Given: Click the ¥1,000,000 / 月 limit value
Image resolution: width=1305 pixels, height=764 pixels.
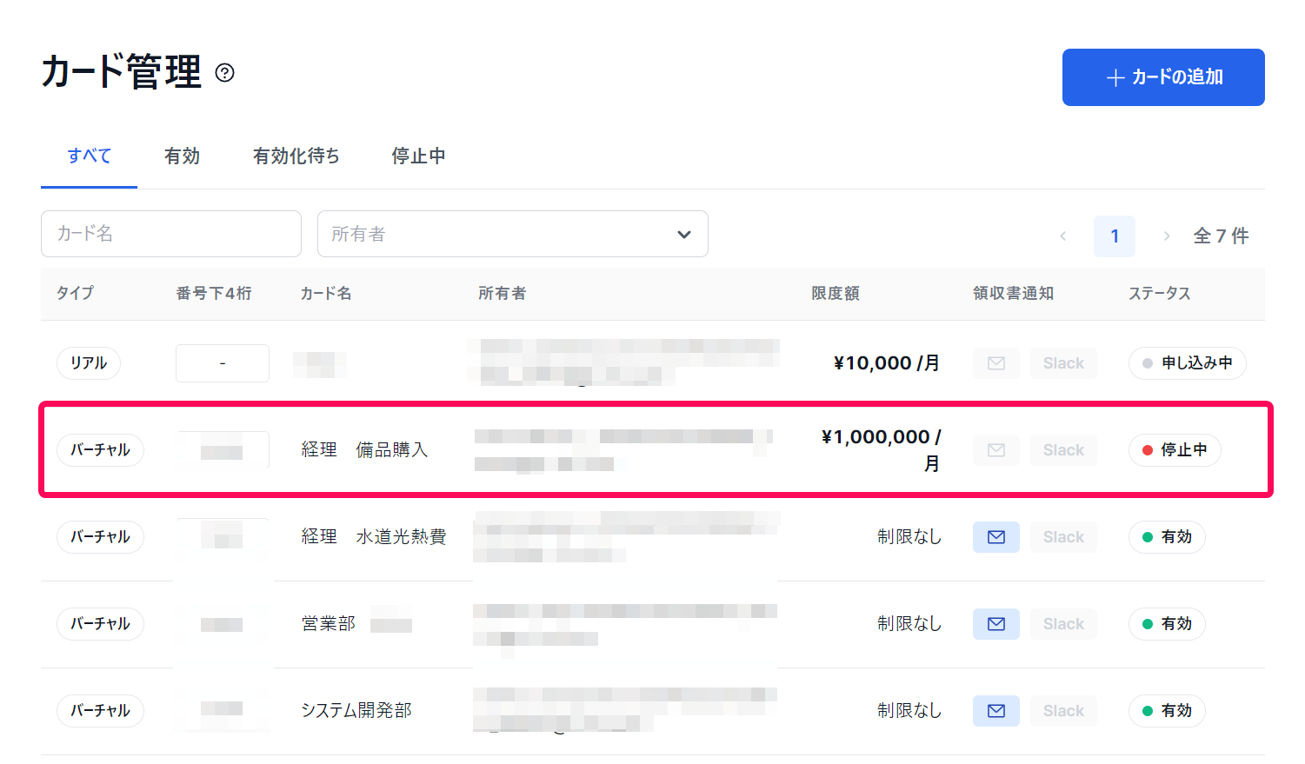Looking at the screenshot, I should 881,450.
